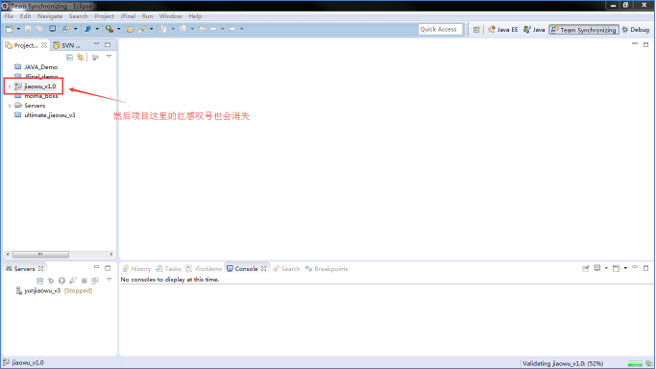Start the server with the play icon
The image size is (656, 369).
tap(61, 281)
